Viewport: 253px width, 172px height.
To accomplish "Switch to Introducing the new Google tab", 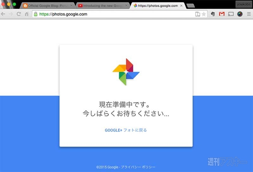I will 103,5.
